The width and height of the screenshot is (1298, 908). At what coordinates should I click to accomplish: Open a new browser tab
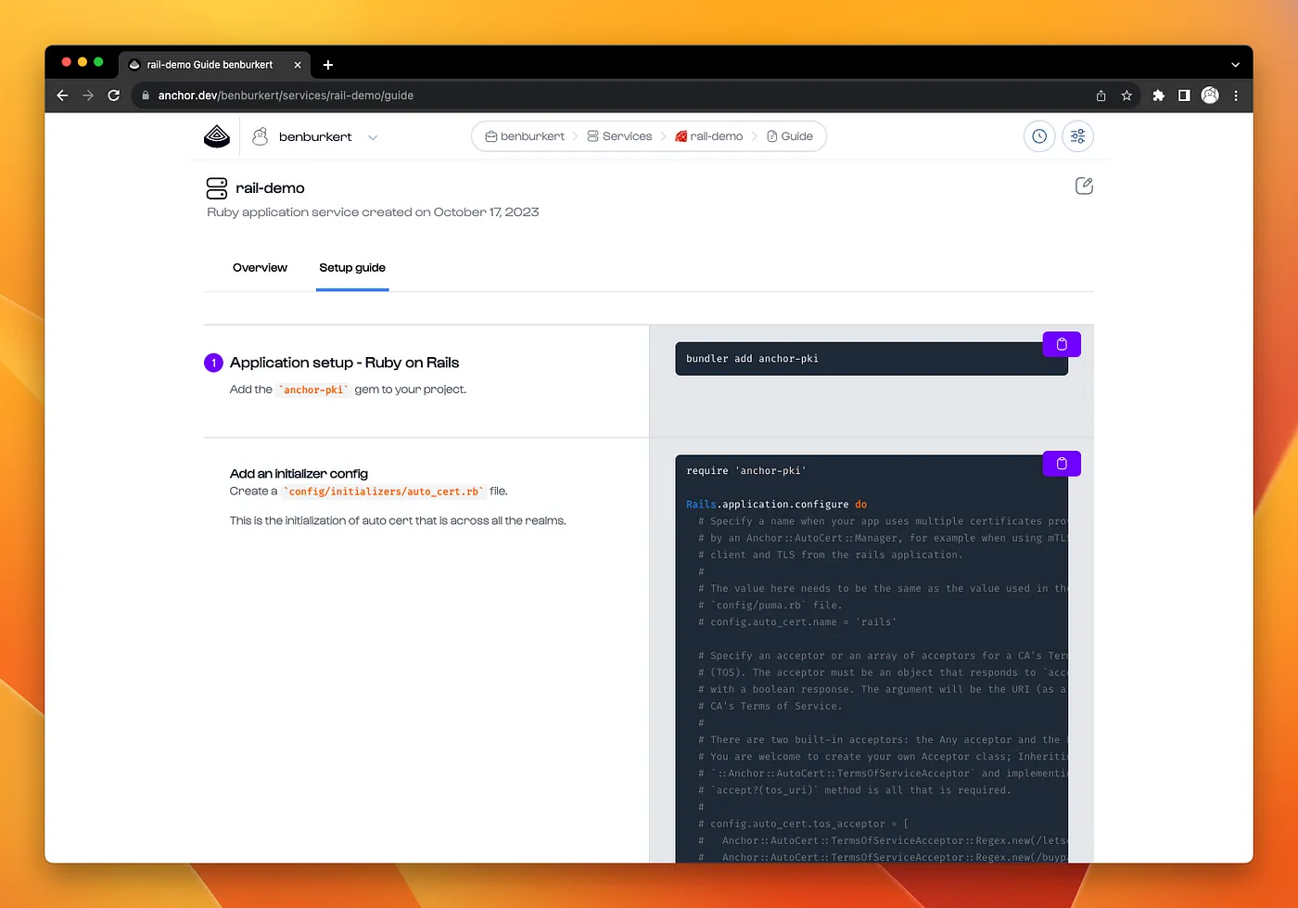[x=328, y=65]
